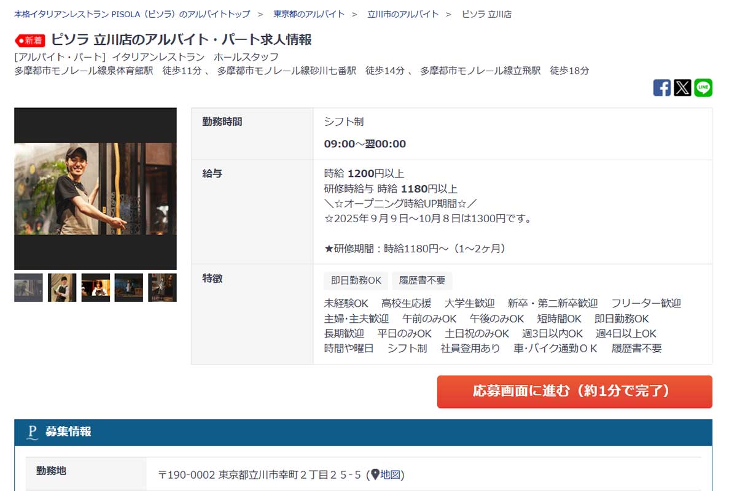The height and width of the screenshot is (491, 737).
Task: Click the 勤務地 row label
Action: click(x=52, y=471)
